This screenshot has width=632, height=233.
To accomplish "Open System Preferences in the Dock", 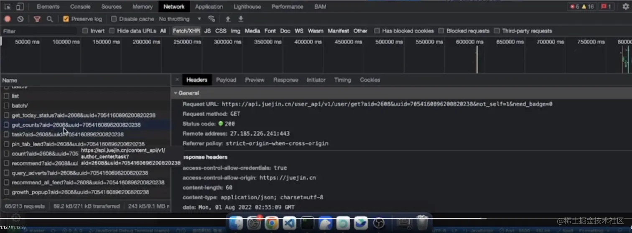I will click(x=254, y=223).
